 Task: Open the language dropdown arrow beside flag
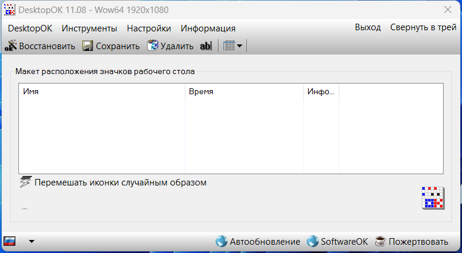coord(31,241)
